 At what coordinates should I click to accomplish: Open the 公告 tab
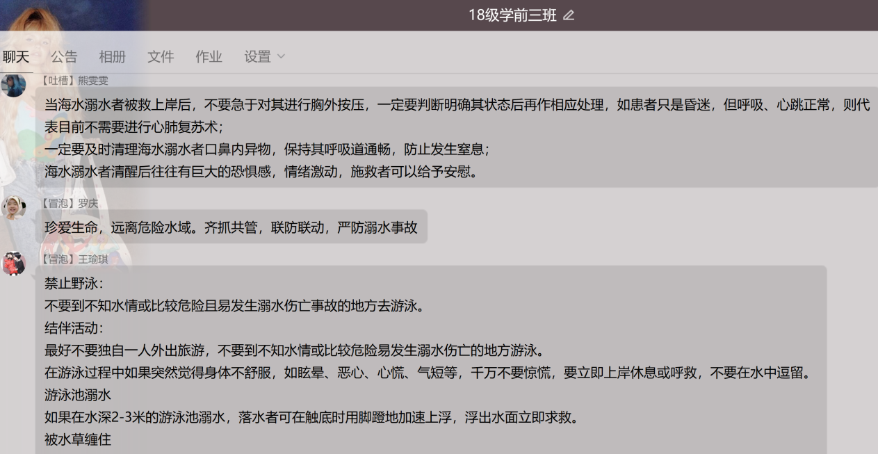[64, 57]
